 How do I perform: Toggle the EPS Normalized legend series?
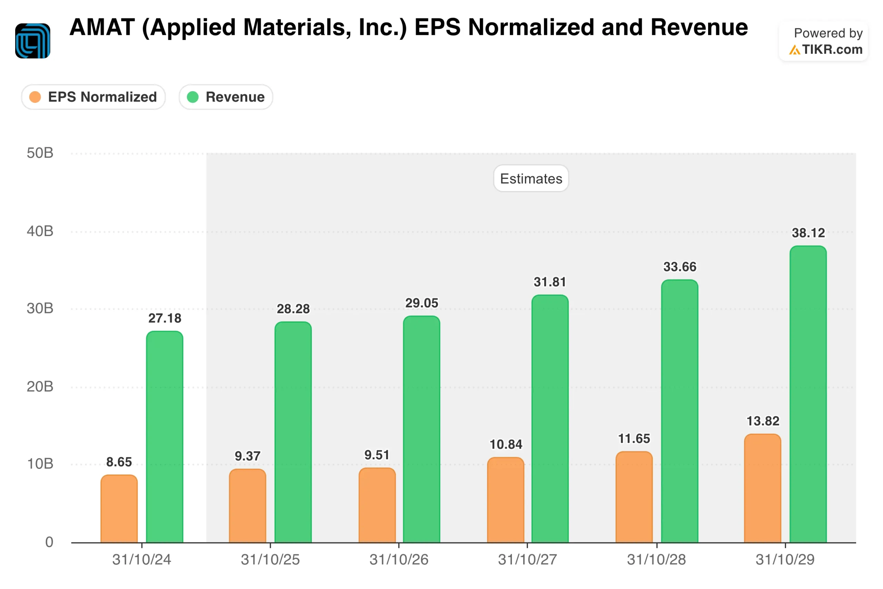pyautogui.click(x=93, y=97)
